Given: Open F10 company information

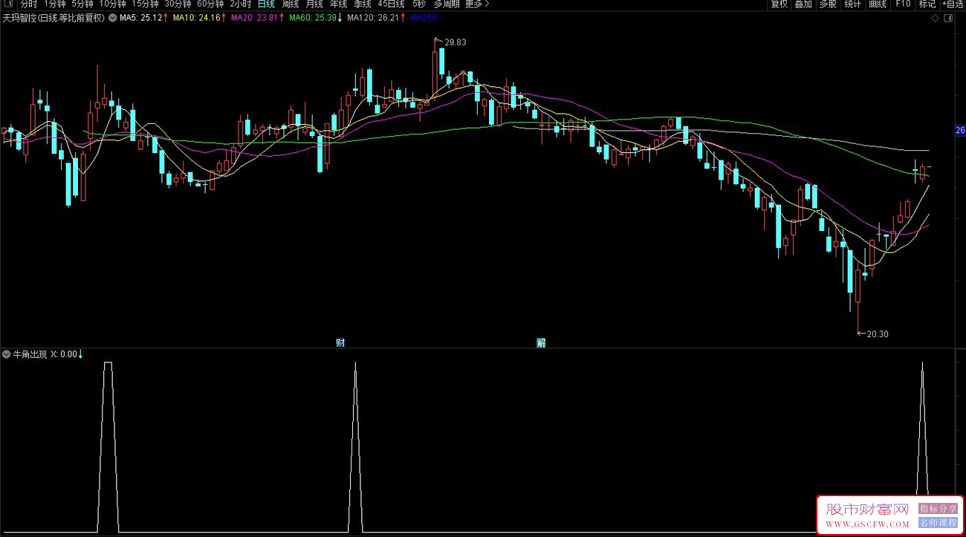Looking at the screenshot, I should pos(903,4).
